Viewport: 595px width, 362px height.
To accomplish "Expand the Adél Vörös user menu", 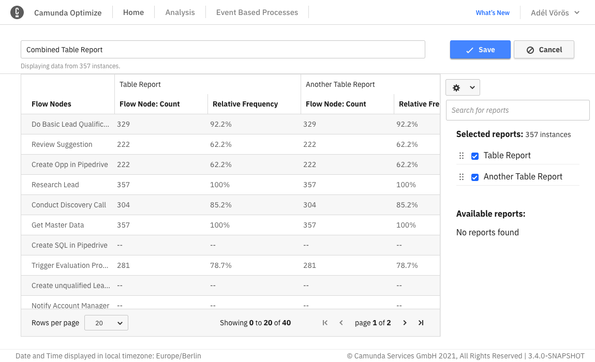I will click(555, 12).
